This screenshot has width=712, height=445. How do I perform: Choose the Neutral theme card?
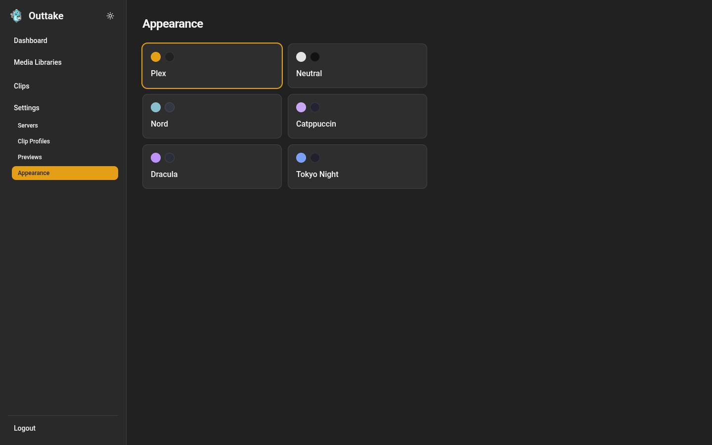tap(357, 66)
